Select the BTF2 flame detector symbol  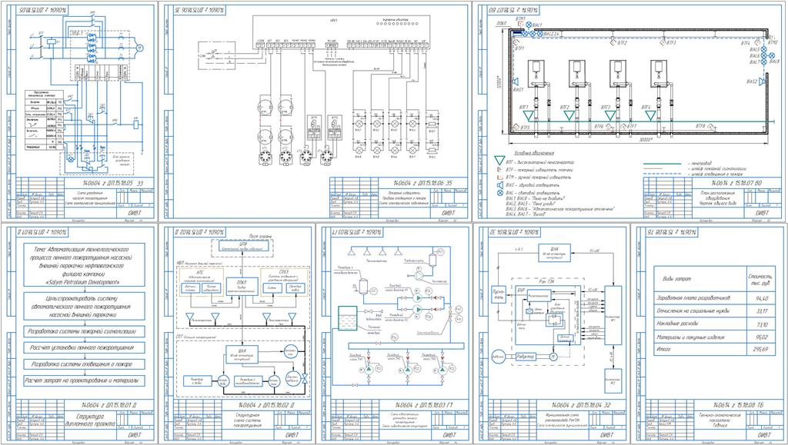tap(615, 44)
